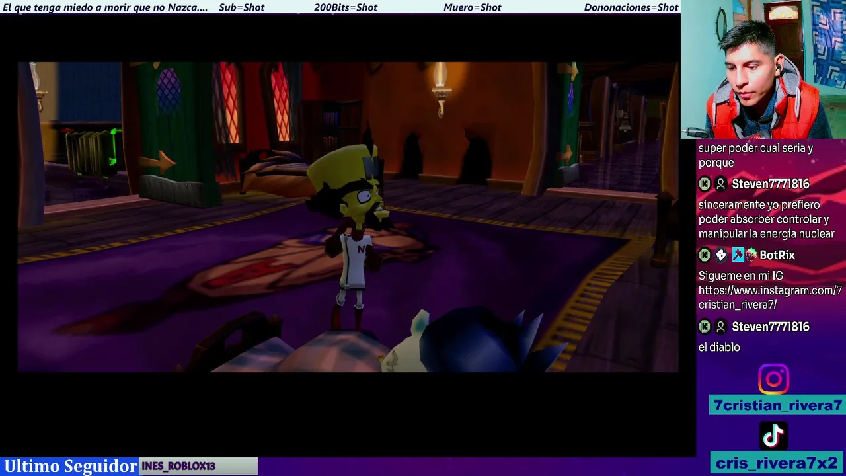
Task: Click the 'Dononaciones=Shot' banner text
Action: tap(631, 7)
